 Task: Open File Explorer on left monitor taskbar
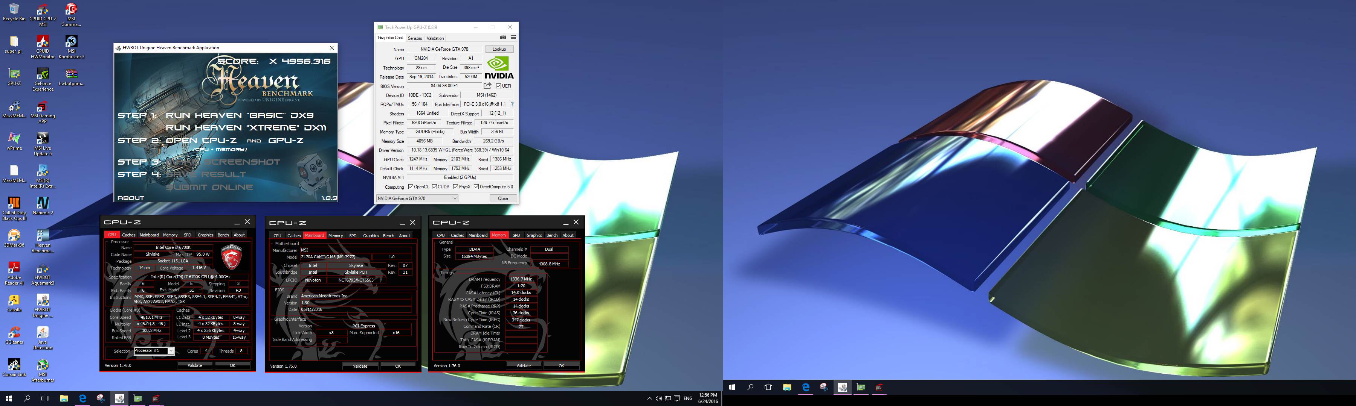[x=64, y=398]
